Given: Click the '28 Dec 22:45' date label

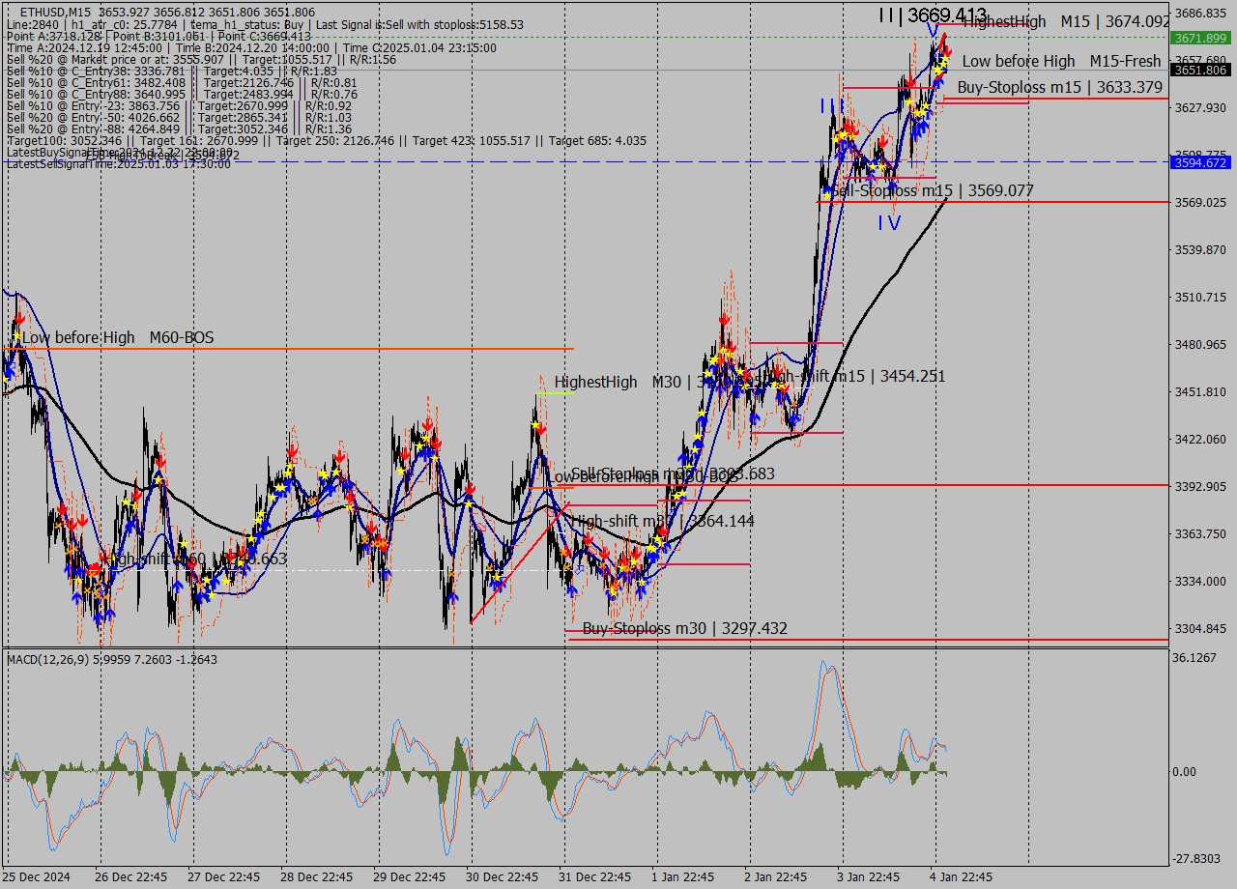Looking at the screenshot, I should click(316, 876).
